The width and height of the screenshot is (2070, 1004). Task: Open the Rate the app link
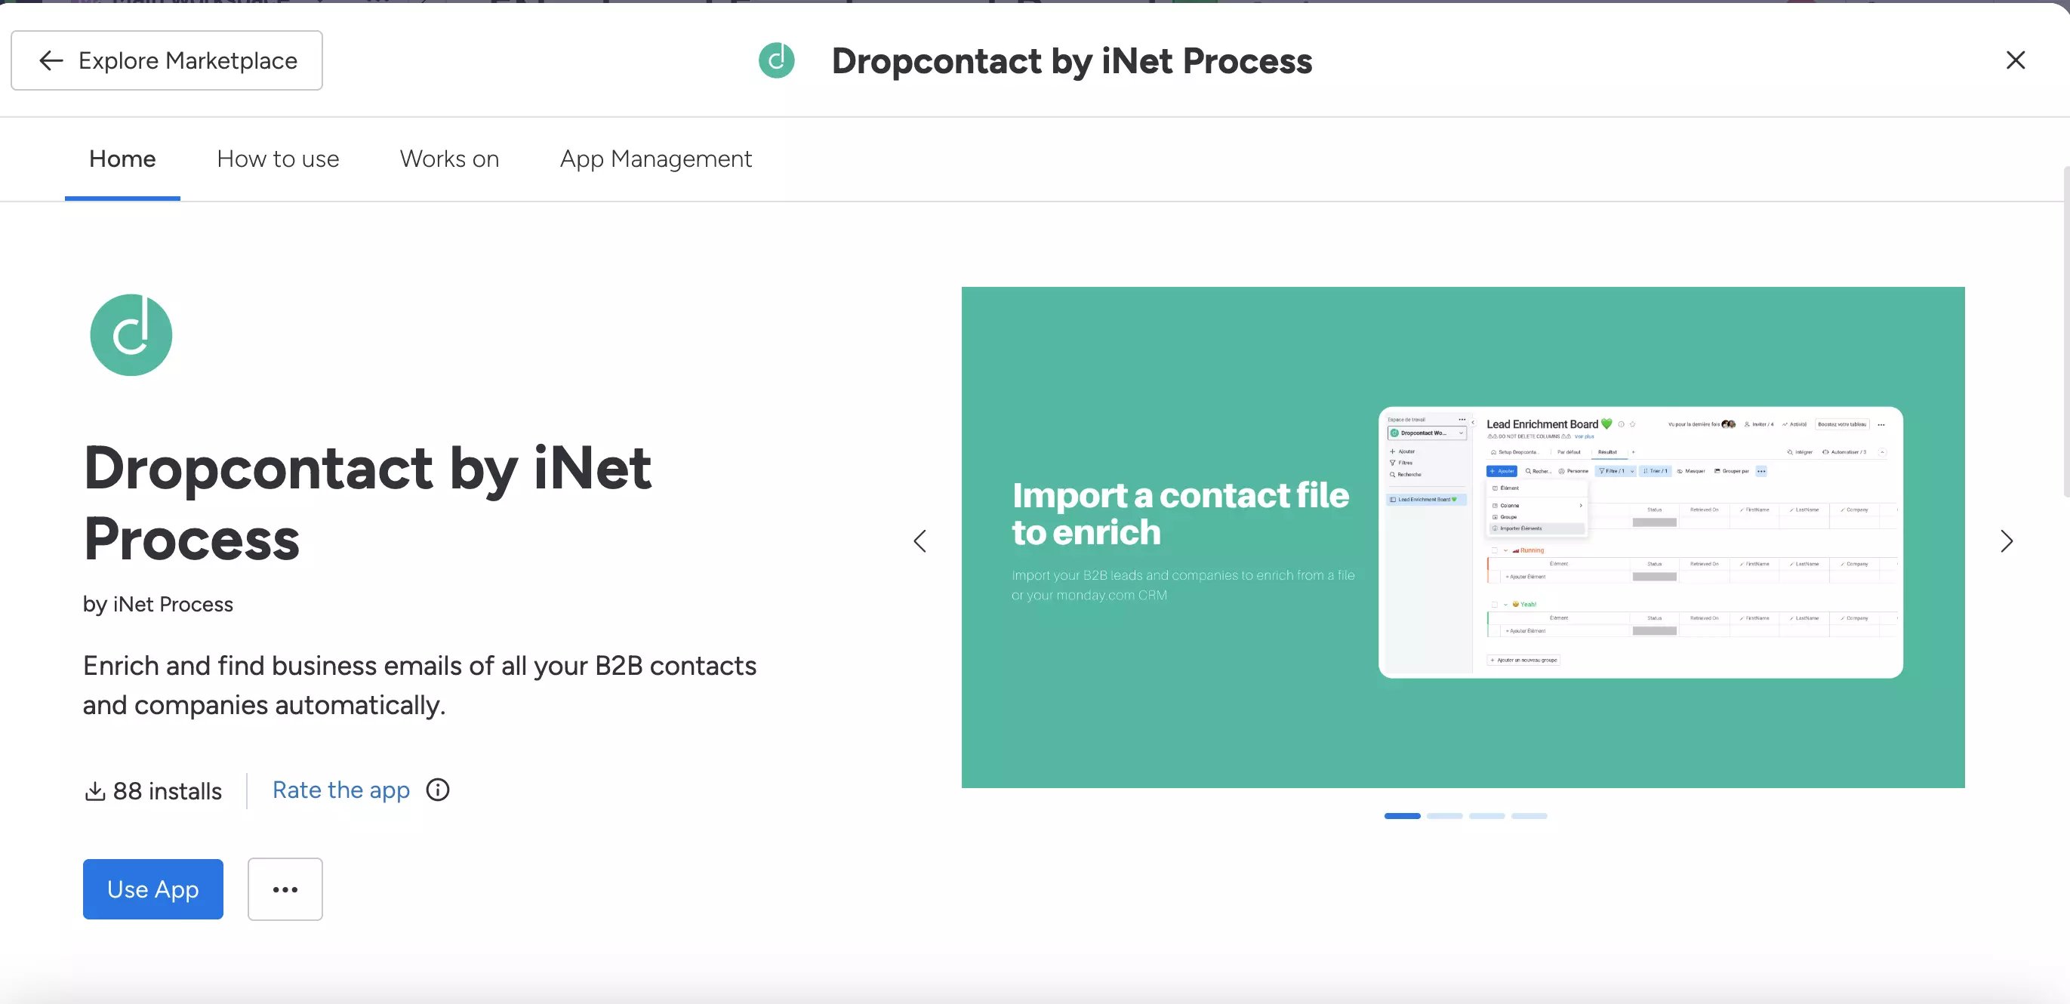(340, 790)
